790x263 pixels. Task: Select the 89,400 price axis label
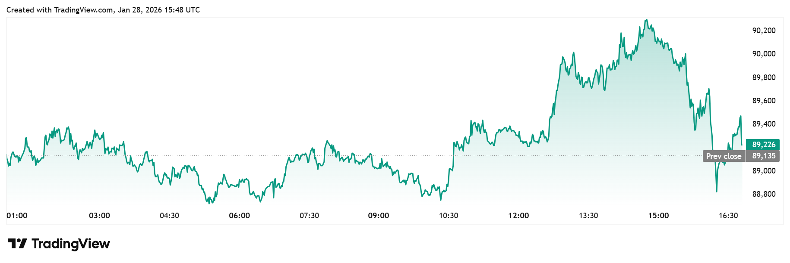click(x=764, y=124)
